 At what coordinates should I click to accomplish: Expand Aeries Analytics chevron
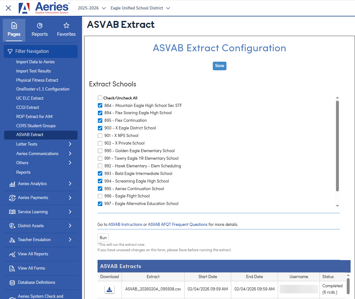click(70, 184)
